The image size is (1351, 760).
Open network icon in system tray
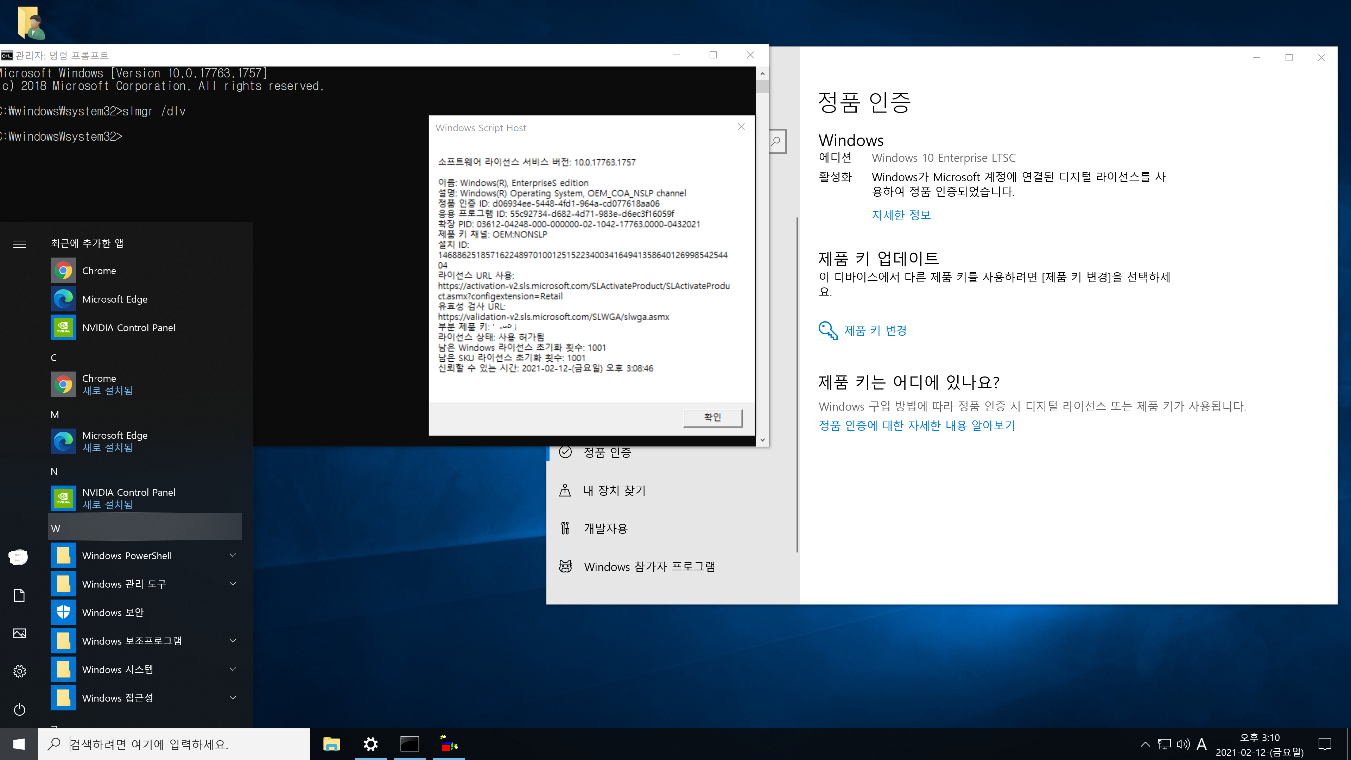point(1165,744)
